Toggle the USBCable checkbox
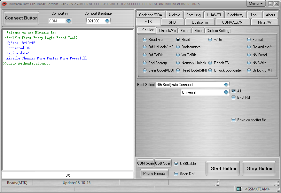 pyautogui.click(x=176, y=164)
